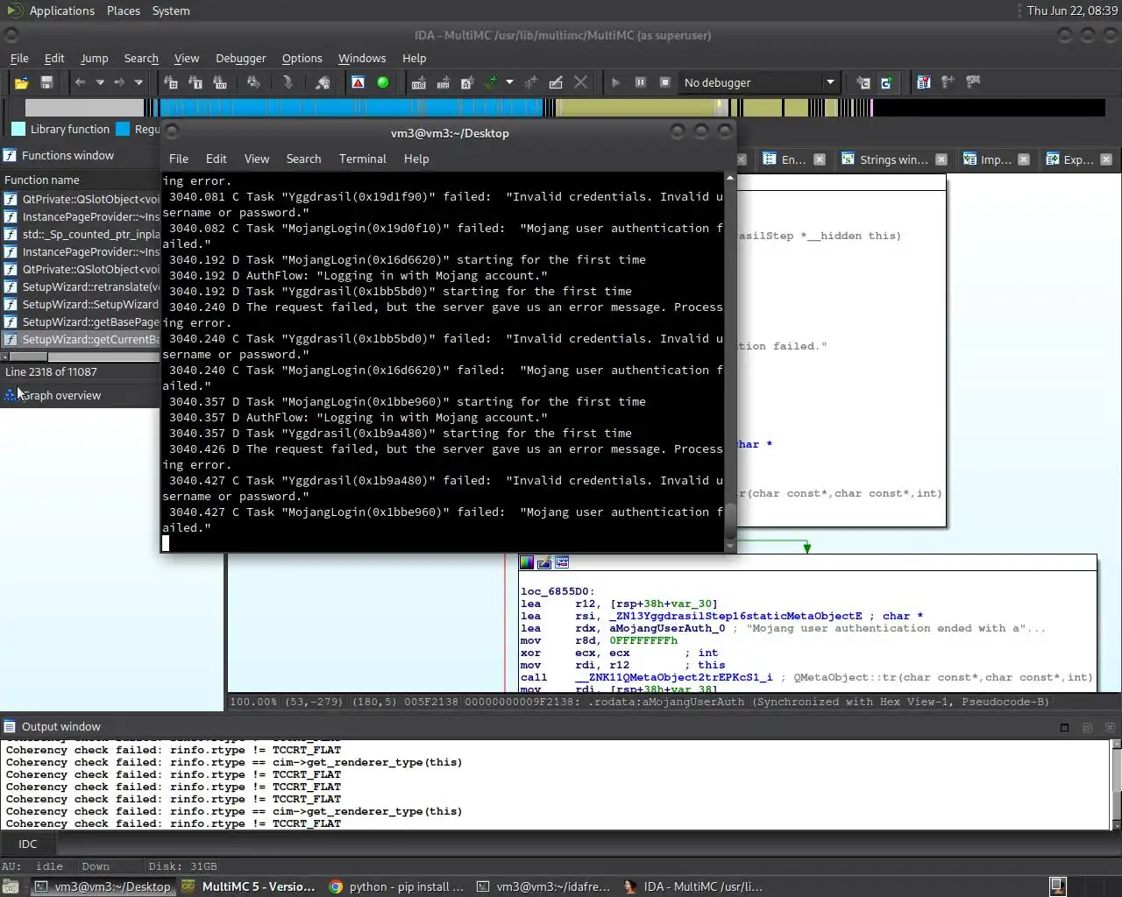
Task: Click the binary search binoculars 101 icon
Action: point(220,82)
